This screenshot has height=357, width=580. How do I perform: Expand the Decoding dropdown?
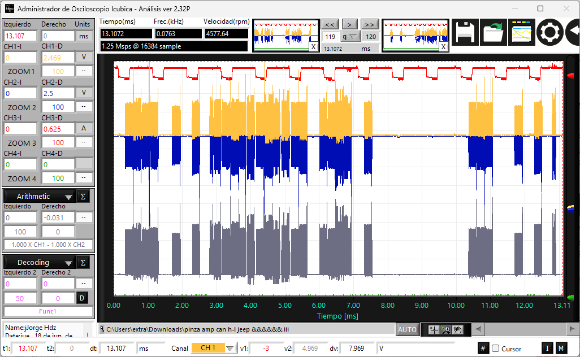(x=68, y=263)
